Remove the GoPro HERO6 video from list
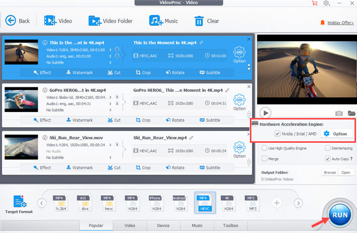The width and height of the screenshot is (357, 233). point(249,87)
